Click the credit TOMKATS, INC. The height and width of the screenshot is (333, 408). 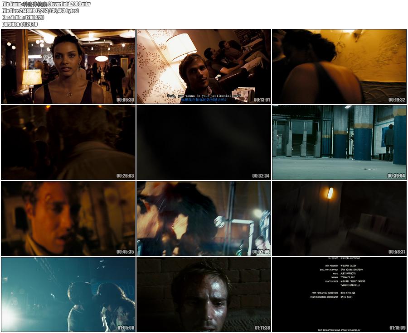pyautogui.click(x=348, y=277)
